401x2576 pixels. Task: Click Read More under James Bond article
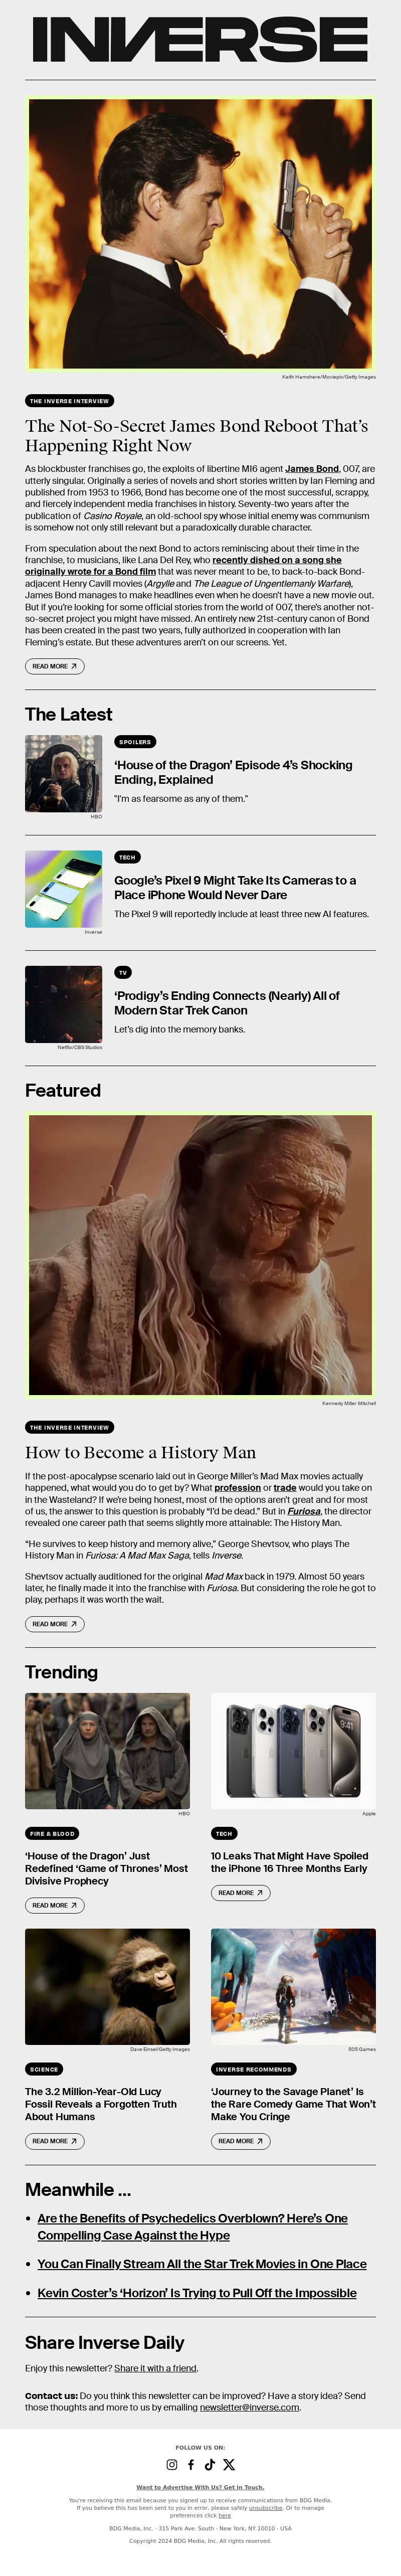tap(55, 666)
